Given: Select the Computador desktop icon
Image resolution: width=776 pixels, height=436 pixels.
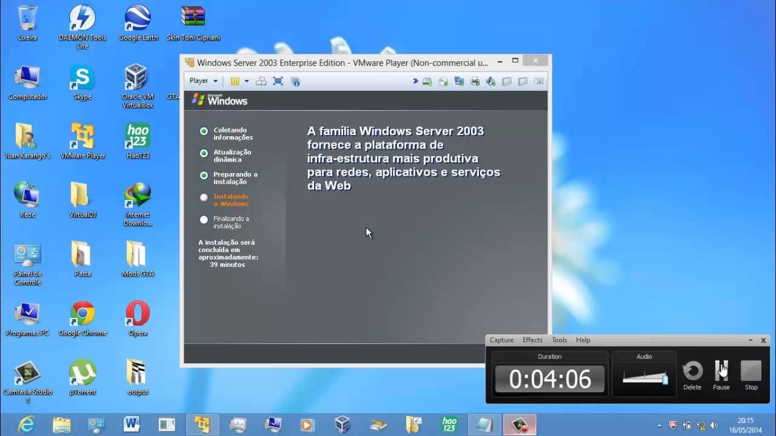Looking at the screenshot, I should click(x=27, y=83).
